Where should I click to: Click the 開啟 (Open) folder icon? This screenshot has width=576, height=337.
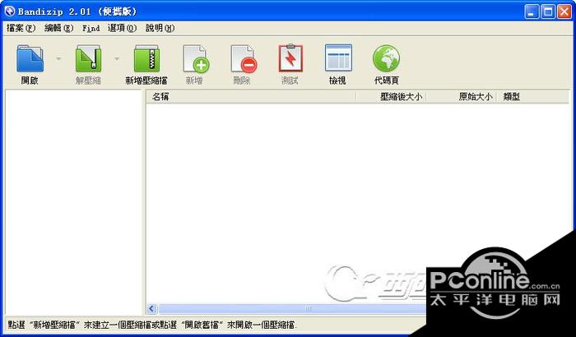pos(30,58)
